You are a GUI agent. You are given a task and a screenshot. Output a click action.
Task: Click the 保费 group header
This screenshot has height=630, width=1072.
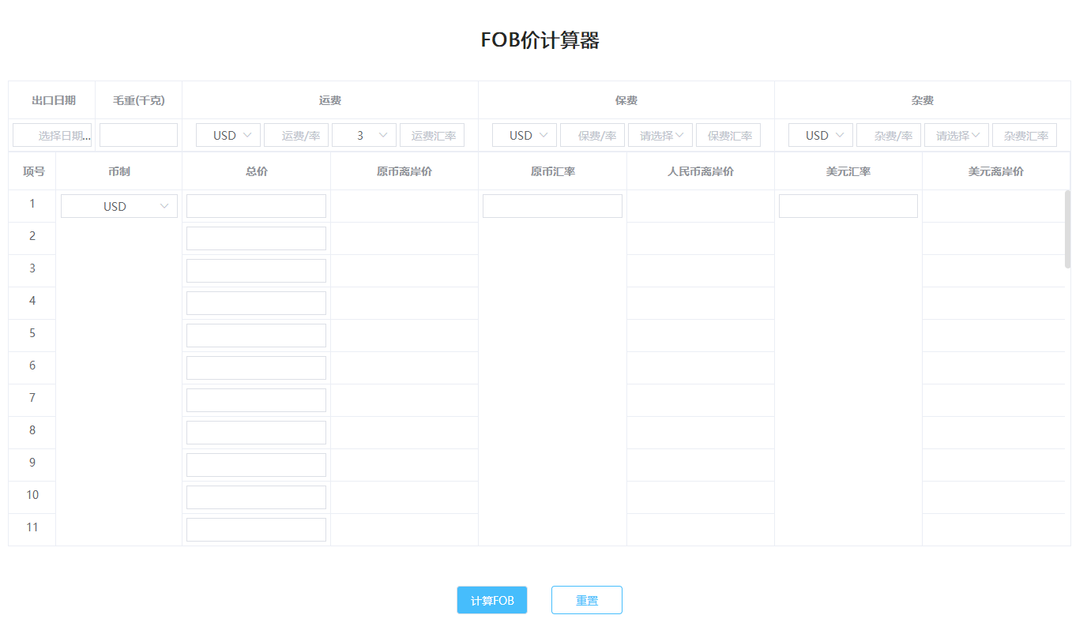(x=626, y=100)
